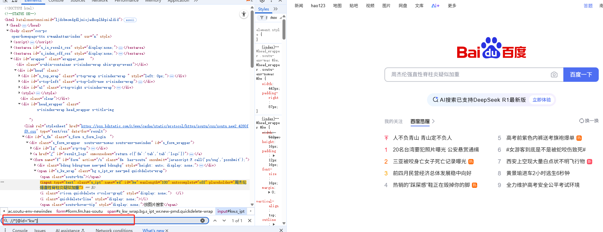Collapse the form#form node
This screenshot has height=232, width=603.
click(31, 159)
